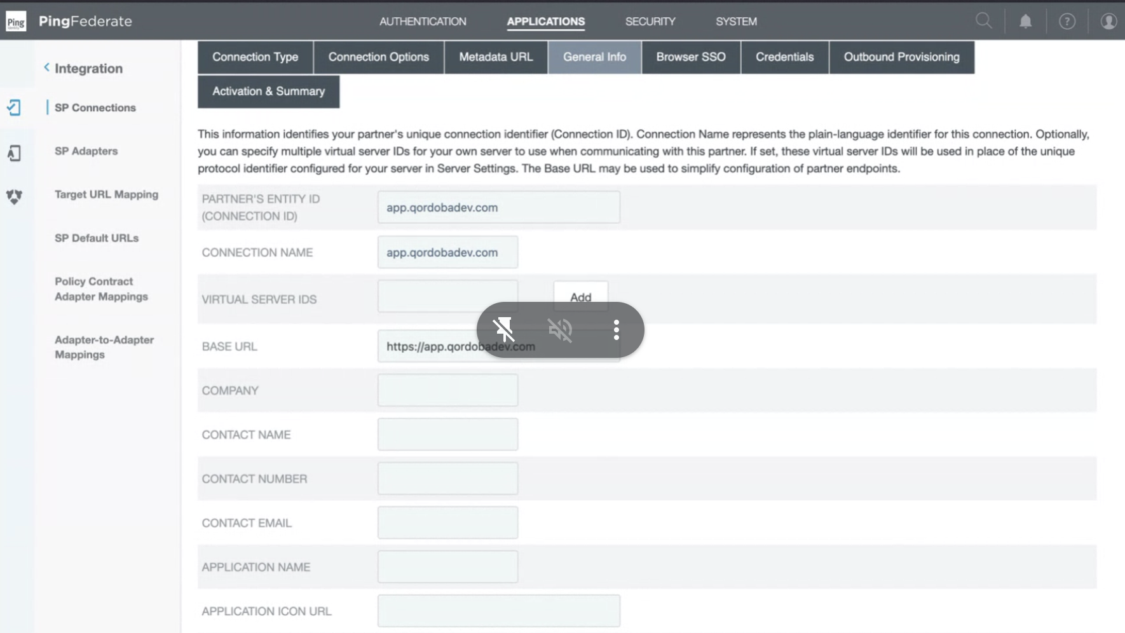Click the unpin icon in floating overlay
Image resolution: width=1125 pixels, height=633 pixels.
click(x=504, y=330)
